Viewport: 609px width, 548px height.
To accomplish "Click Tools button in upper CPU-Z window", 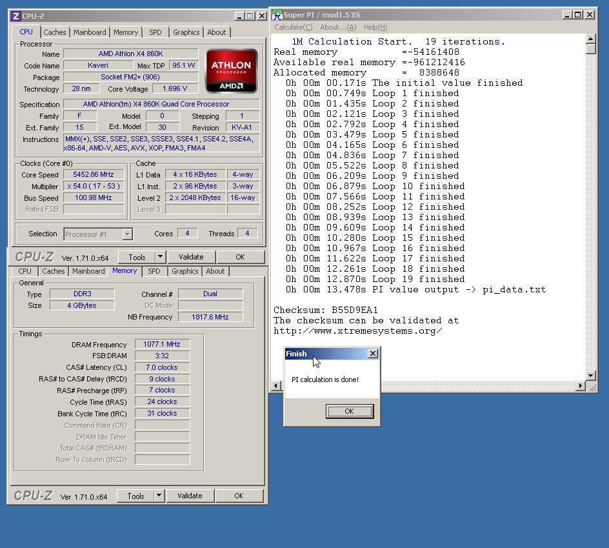I will [x=137, y=258].
